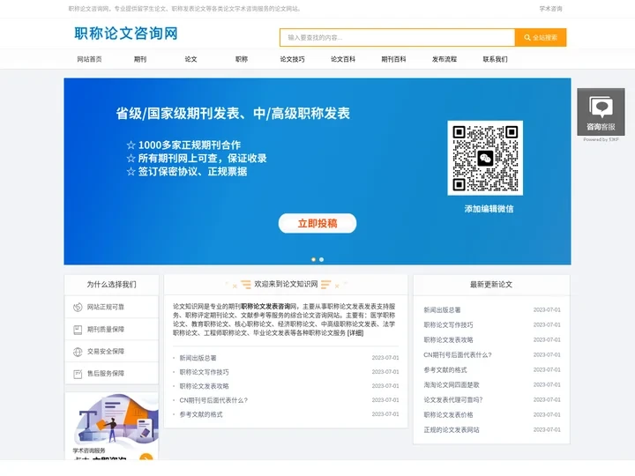Open 新闻出版总署 in 最新更新论文 panel
635x476 pixels.
(x=442, y=310)
